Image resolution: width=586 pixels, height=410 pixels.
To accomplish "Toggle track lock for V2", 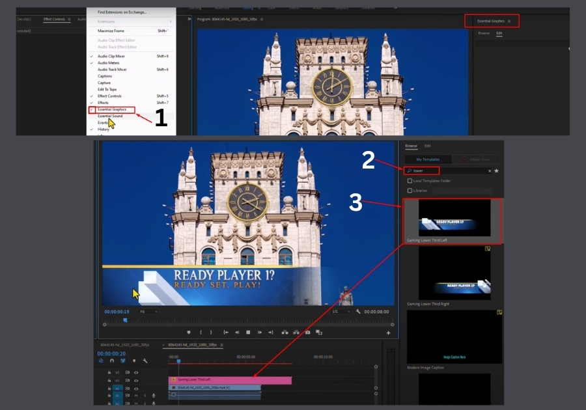I will click(109, 381).
